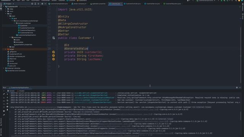Click the clear all trash icon in console

tap(7, 110)
